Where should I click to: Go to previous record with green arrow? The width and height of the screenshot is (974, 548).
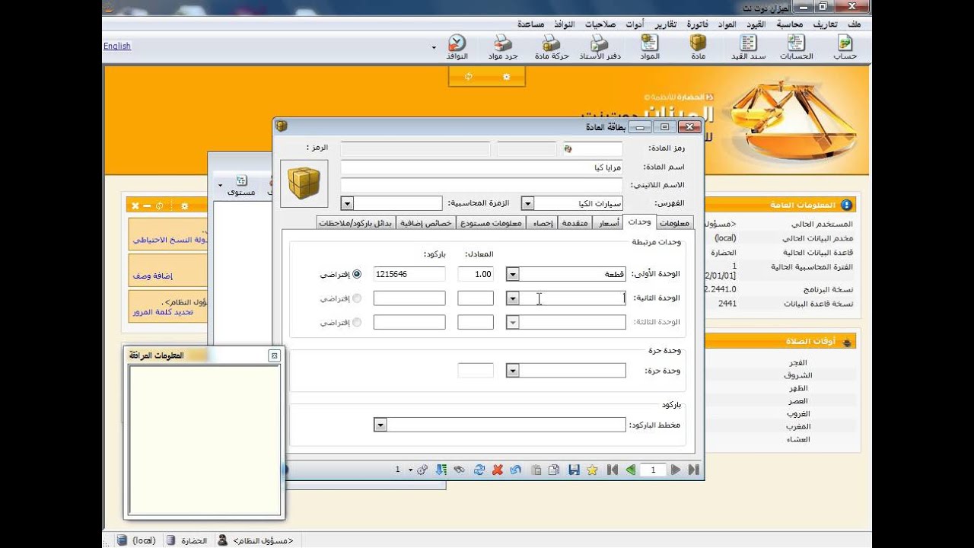pyautogui.click(x=631, y=470)
